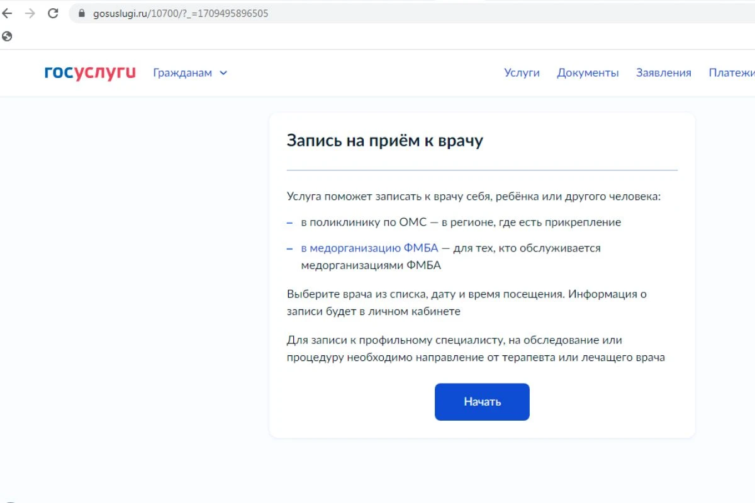Click the padlock icon in the address bar
755x503 pixels.
tap(81, 13)
